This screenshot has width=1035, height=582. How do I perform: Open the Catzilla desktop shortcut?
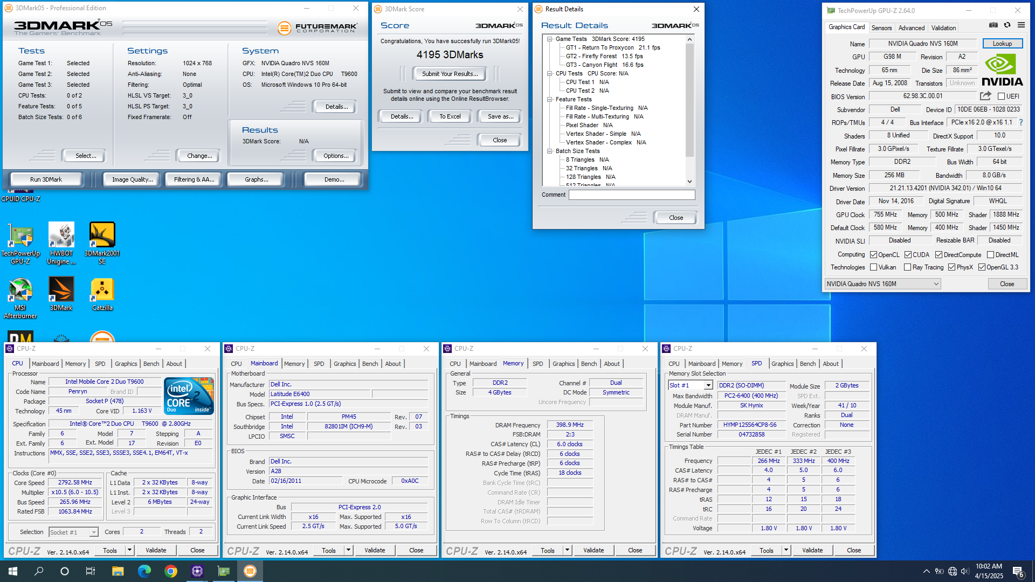click(102, 294)
